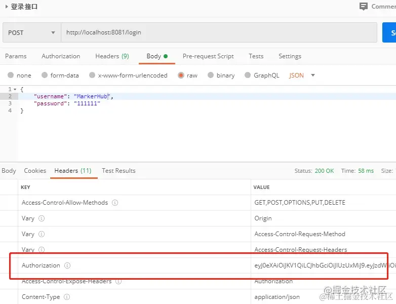Image resolution: width=396 pixels, height=304 pixels.
Task: Select the Access-Control-Request-Method value
Action: (x=300, y=234)
